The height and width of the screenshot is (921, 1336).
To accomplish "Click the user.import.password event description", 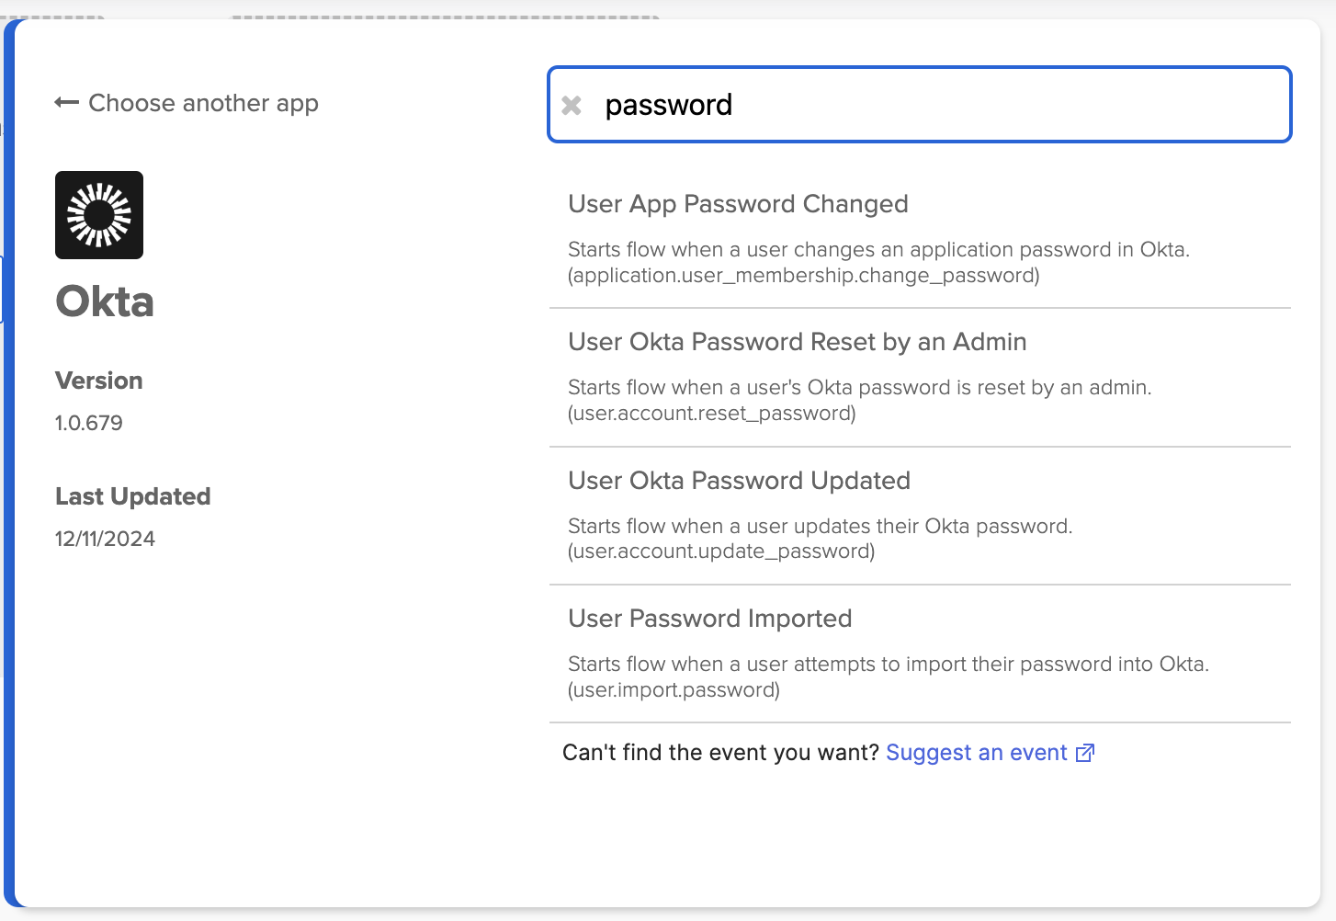I will click(675, 689).
